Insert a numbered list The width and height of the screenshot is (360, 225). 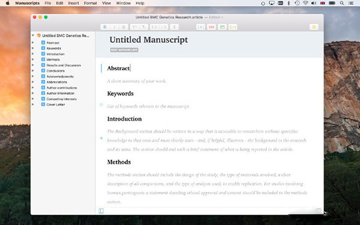pos(164,27)
